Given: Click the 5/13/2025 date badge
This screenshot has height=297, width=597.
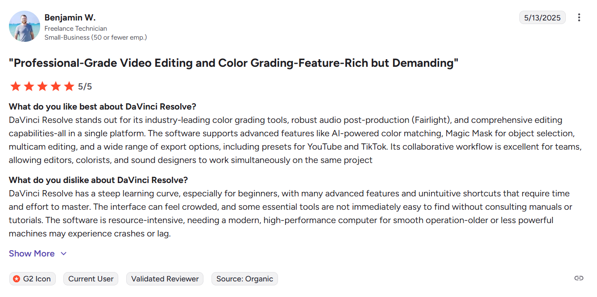Looking at the screenshot, I should tap(542, 18).
